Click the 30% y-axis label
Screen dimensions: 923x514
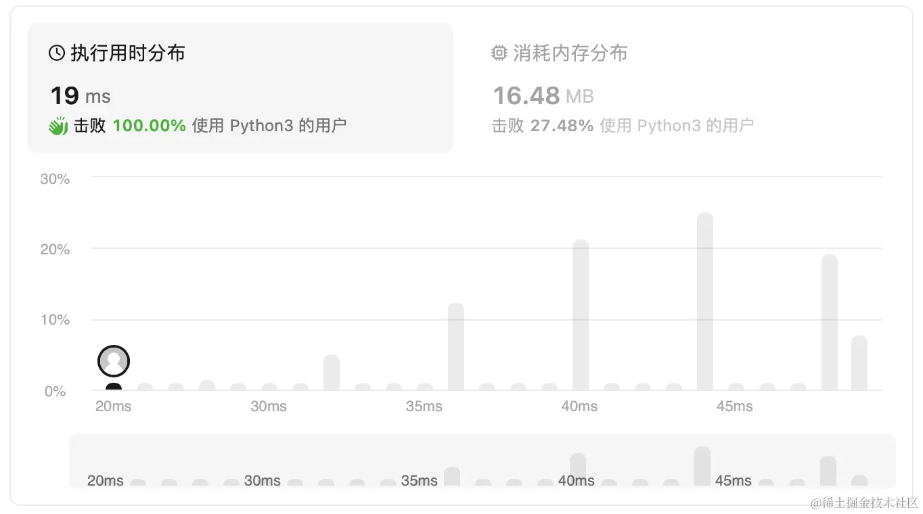(55, 179)
